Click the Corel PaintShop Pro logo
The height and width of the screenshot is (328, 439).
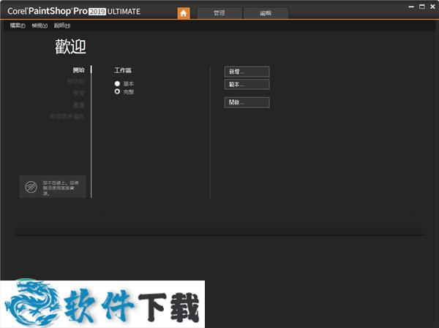[74, 12]
